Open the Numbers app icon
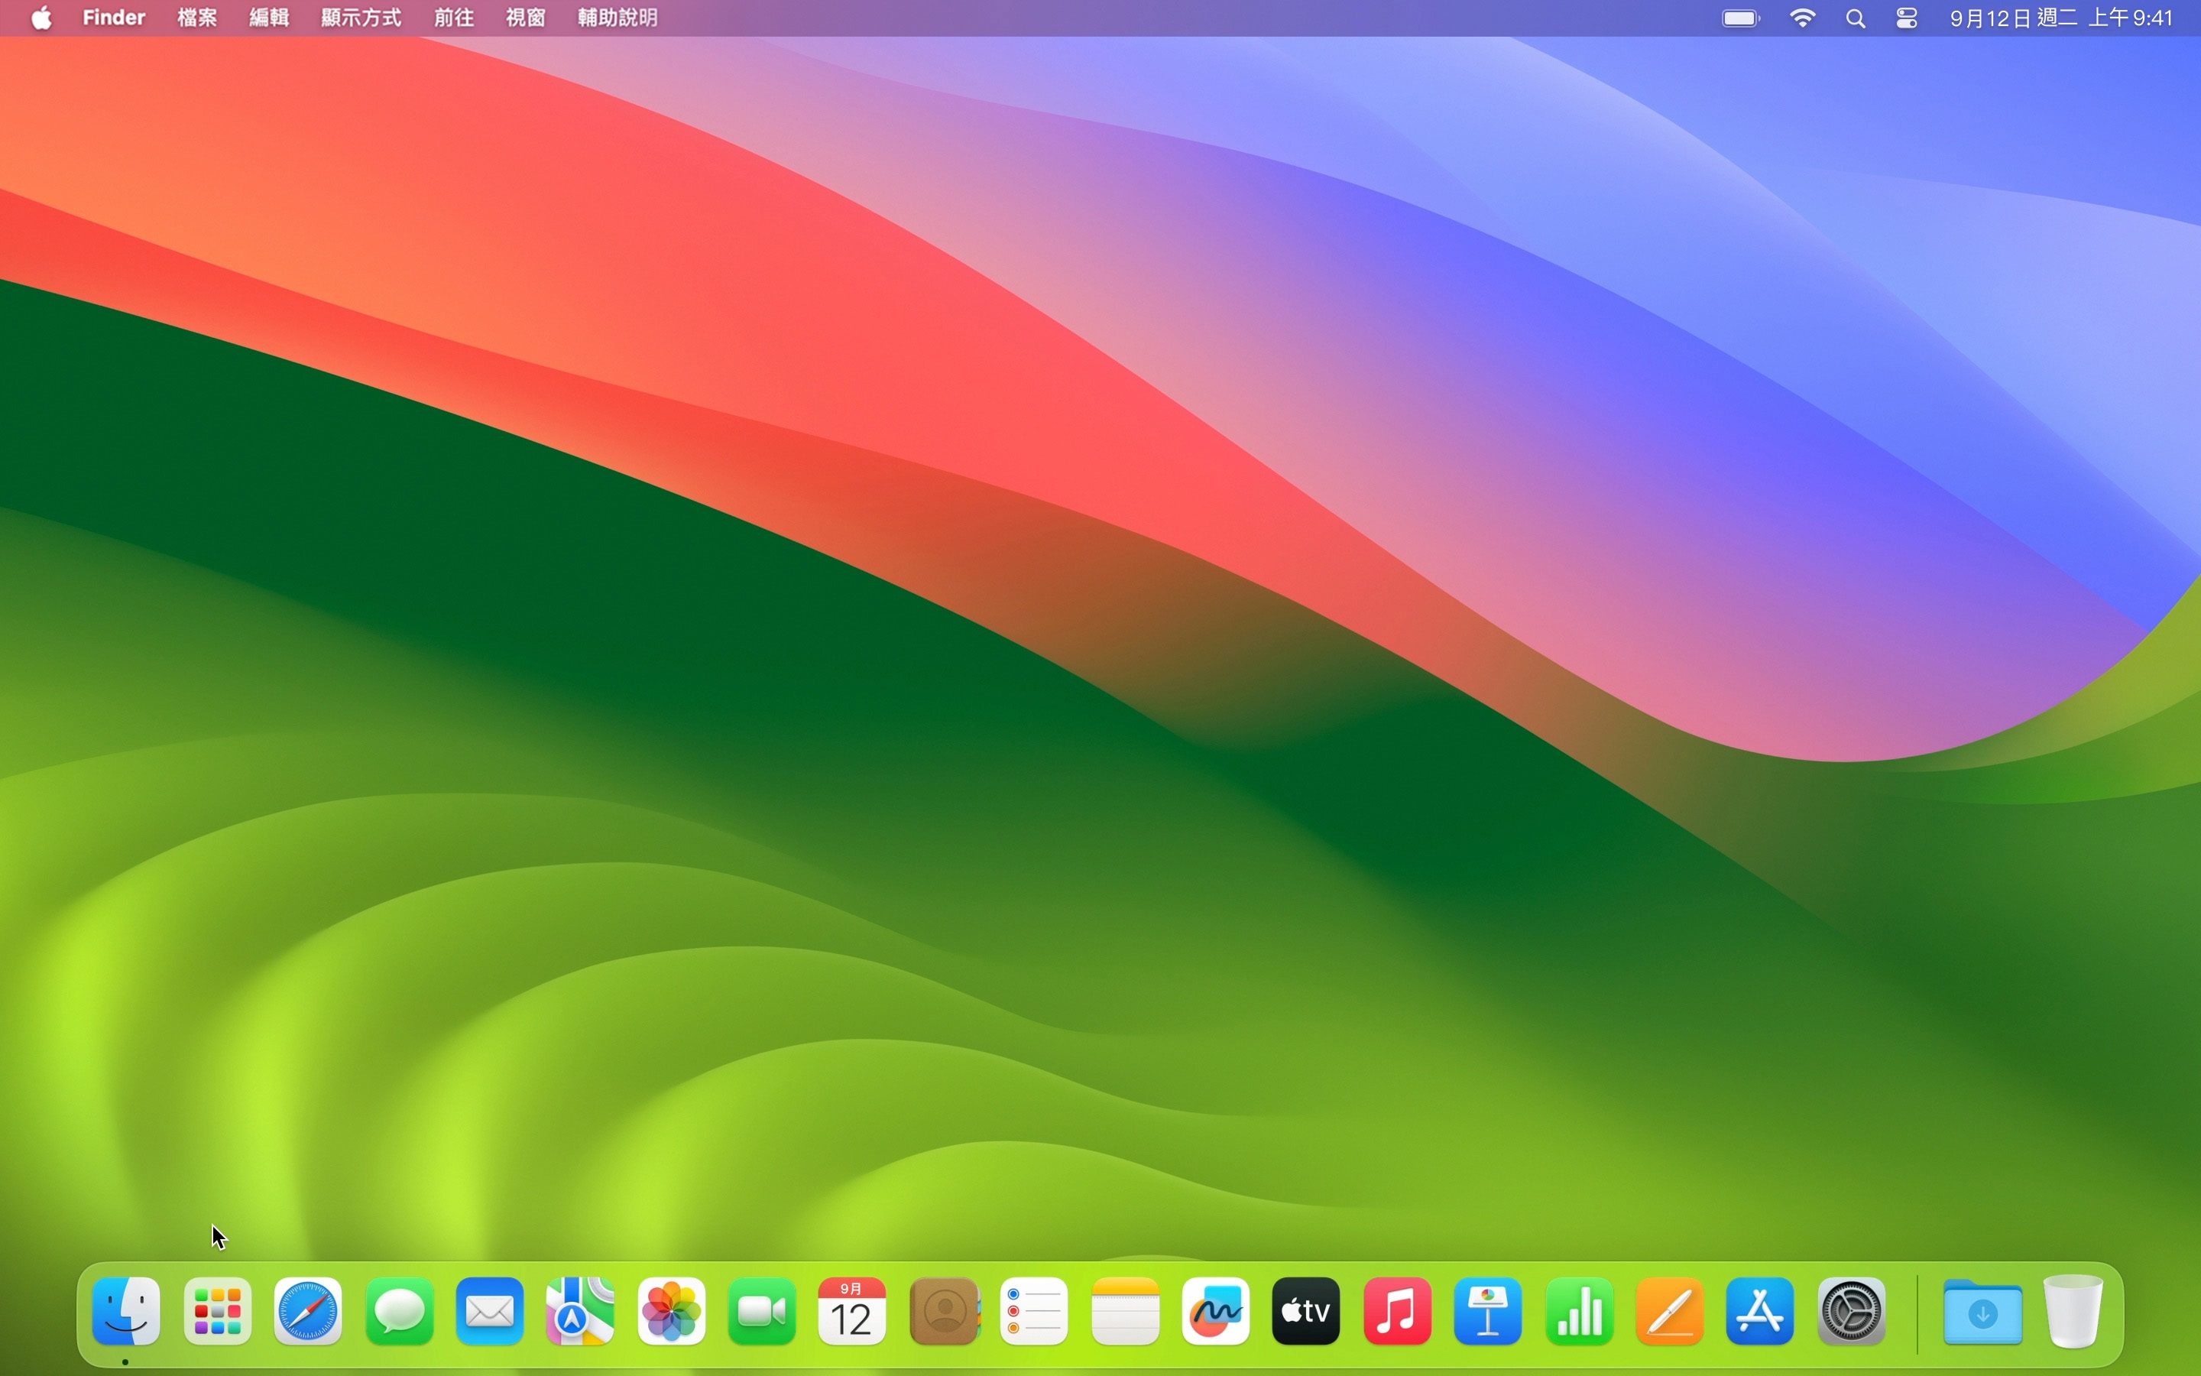2201x1376 pixels. click(x=1579, y=1311)
